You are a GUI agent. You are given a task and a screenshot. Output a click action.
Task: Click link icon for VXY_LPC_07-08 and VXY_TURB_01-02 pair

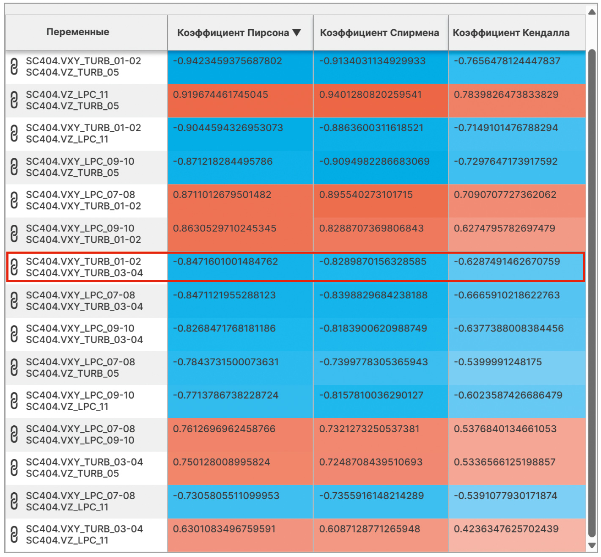pos(14,201)
